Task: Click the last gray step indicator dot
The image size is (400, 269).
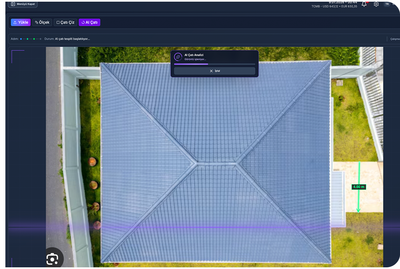Action: (41, 39)
